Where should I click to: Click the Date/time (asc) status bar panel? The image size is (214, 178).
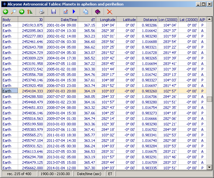pyautogui.click(x=89, y=174)
